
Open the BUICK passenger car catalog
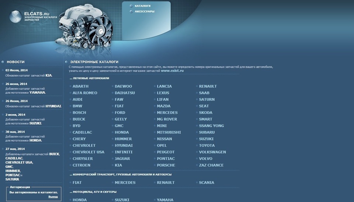[x=79, y=119]
